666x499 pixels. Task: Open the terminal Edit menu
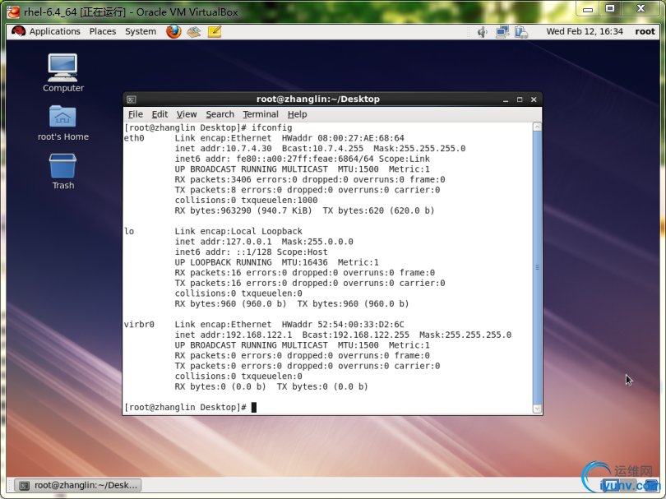tap(160, 114)
